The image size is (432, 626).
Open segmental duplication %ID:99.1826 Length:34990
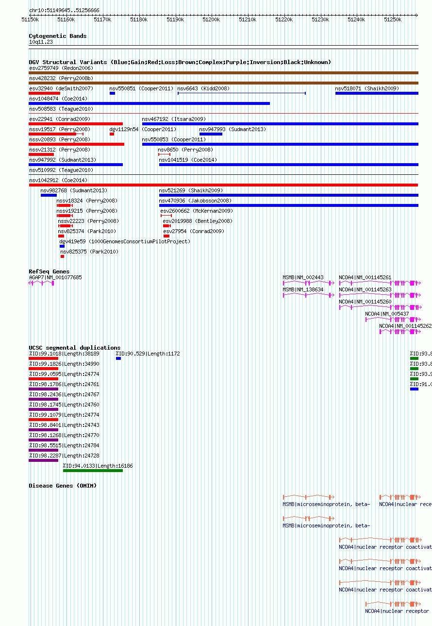(x=44, y=368)
